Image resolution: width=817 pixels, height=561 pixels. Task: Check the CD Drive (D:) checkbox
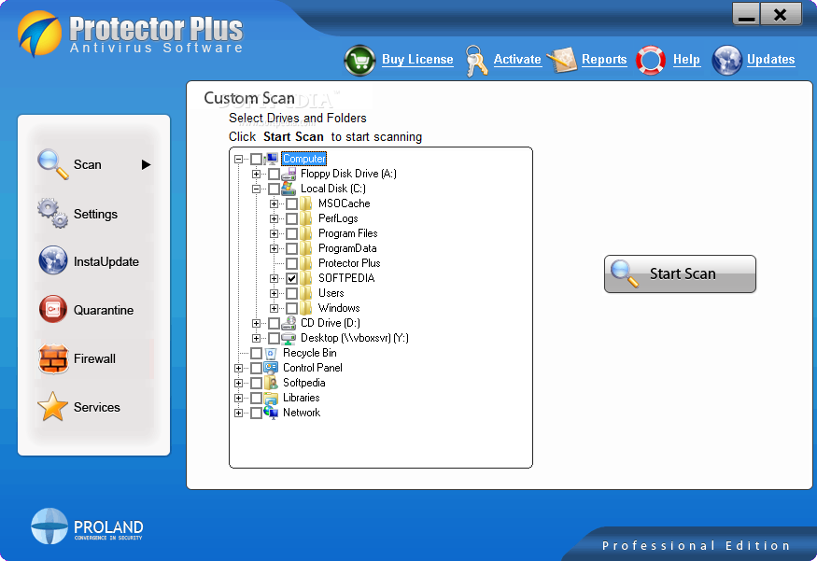(274, 324)
